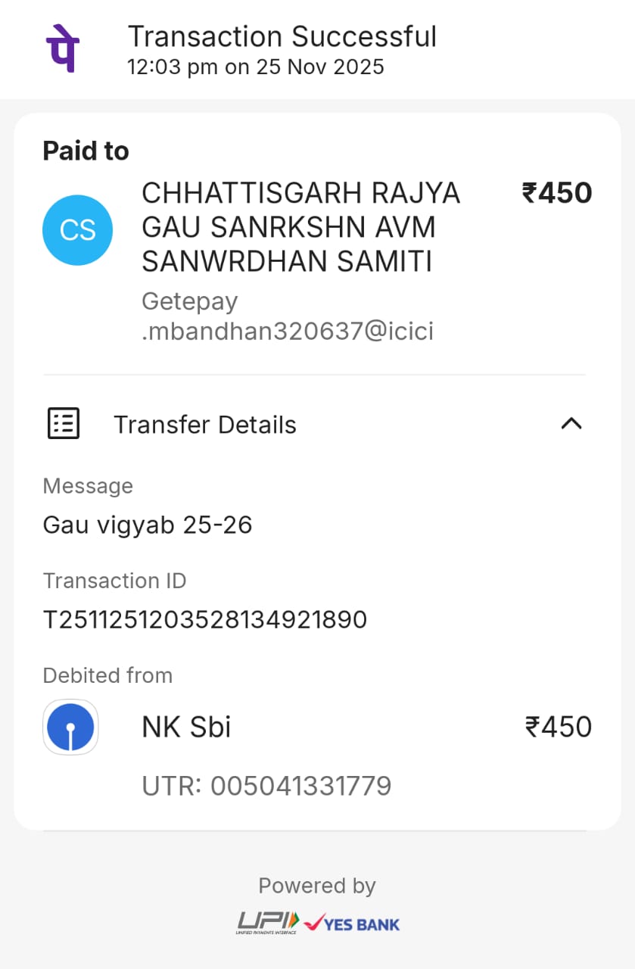The width and height of the screenshot is (635, 969).
Task: Click the SBI bank logo icon
Action: point(70,727)
